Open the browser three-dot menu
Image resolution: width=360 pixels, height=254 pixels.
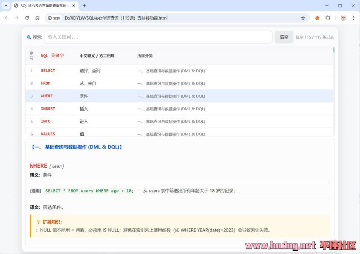[354, 18]
